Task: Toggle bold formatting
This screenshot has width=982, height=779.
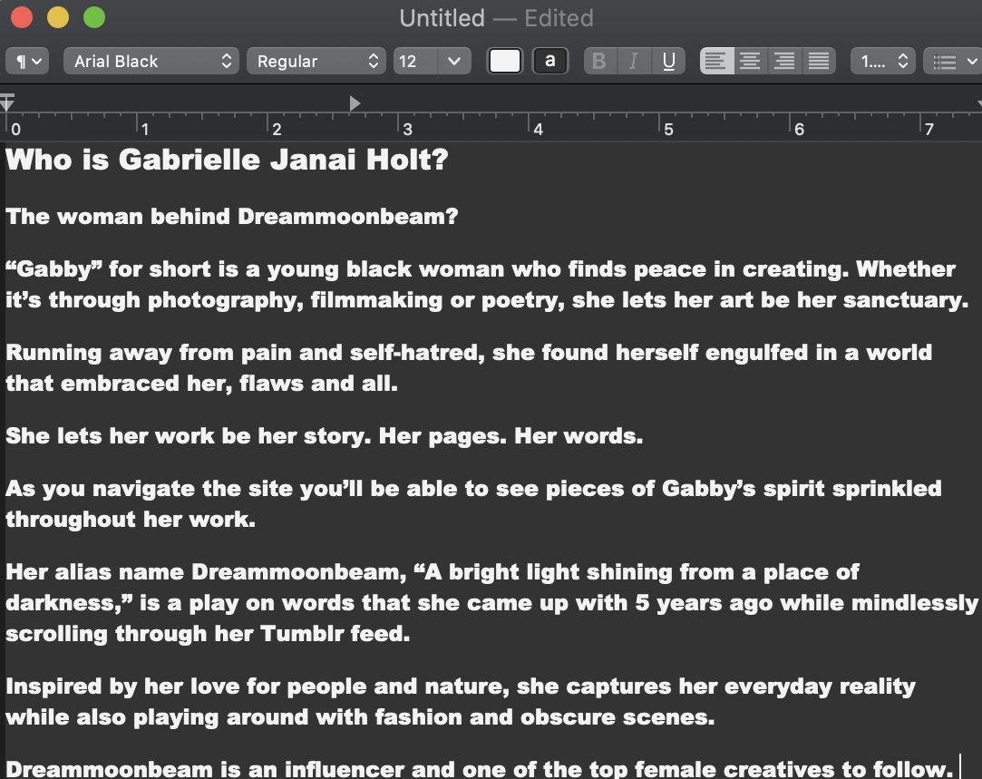Action: [598, 61]
